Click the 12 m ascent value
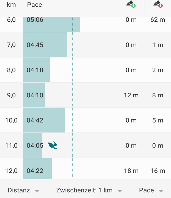The width and height of the screenshot is (171, 198). point(131,95)
